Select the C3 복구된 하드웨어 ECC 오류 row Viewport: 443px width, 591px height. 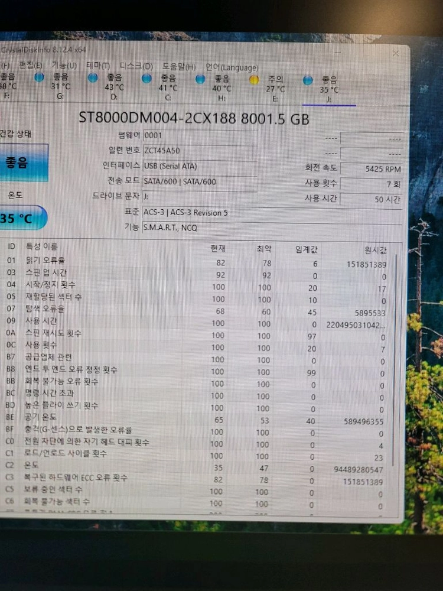click(x=197, y=479)
